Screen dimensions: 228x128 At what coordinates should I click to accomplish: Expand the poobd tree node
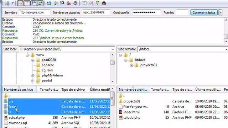33,81
